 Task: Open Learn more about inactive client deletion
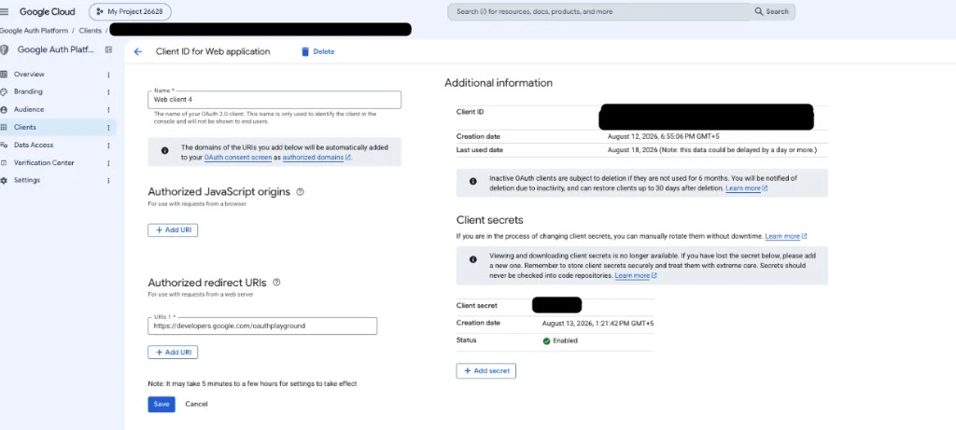coord(746,188)
